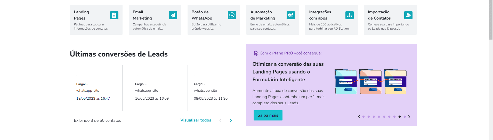Open the Visualizar todos link
The height and width of the screenshot is (140, 493).
[196, 120]
